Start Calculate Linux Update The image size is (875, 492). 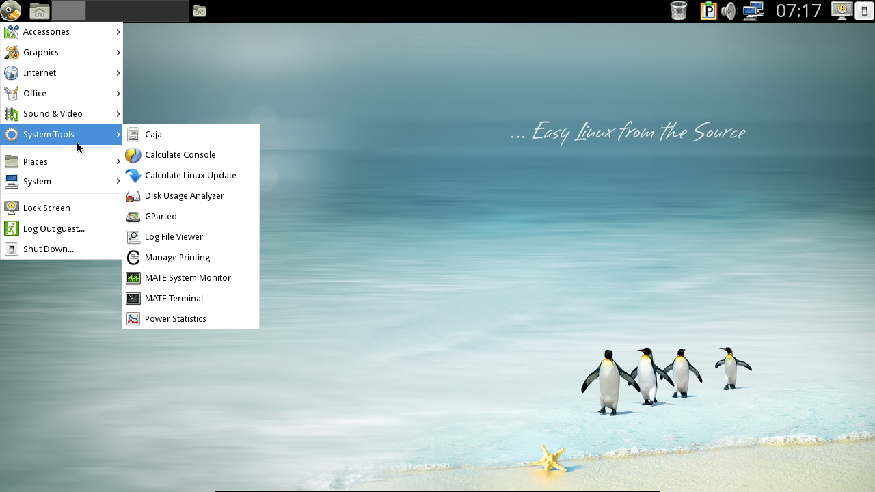[191, 175]
